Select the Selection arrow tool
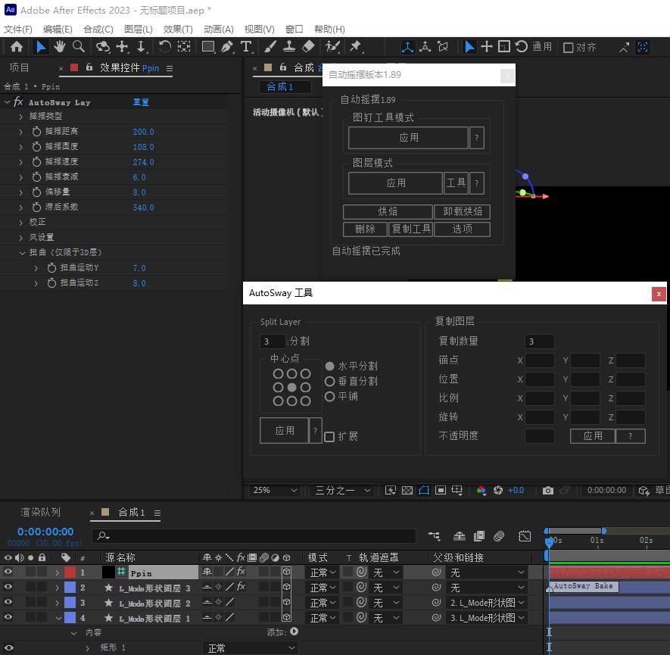This screenshot has height=655, width=670. (41, 47)
